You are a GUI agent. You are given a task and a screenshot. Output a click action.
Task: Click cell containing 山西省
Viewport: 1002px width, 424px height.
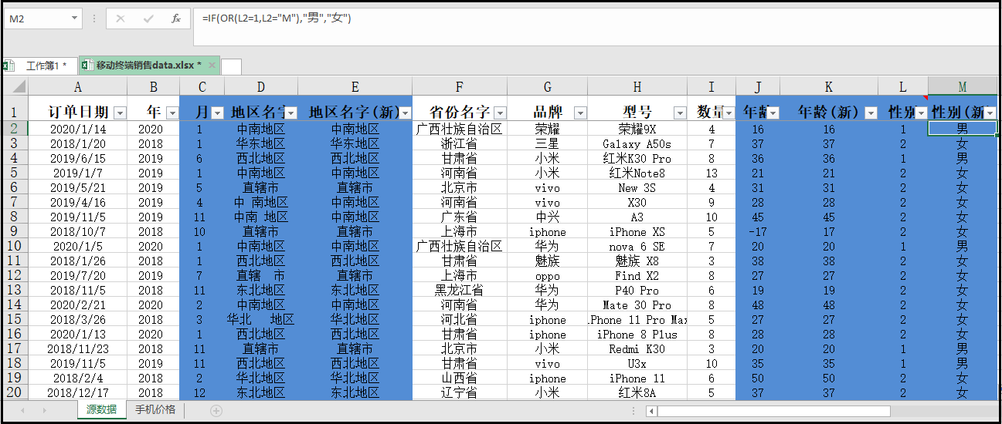pyautogui.click(x=460, y=378)
